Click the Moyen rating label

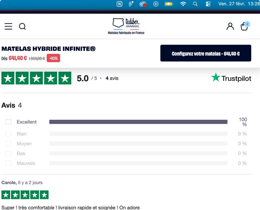tap(24, 143)
